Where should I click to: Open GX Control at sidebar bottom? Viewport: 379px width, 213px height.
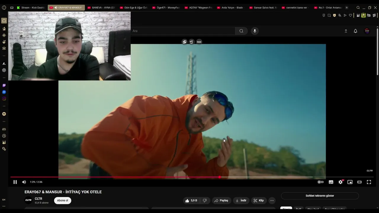pos(4,200)
